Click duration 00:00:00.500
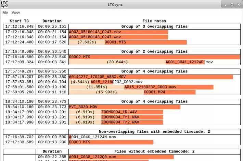The image size is (243, 161). pos(52,137)
